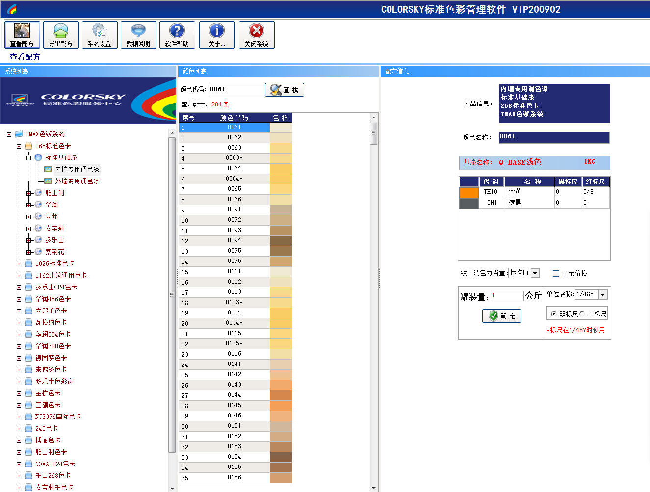Click the 多乐士CP4色卡 folder icon
650x492 pixels.
[28, 287]
